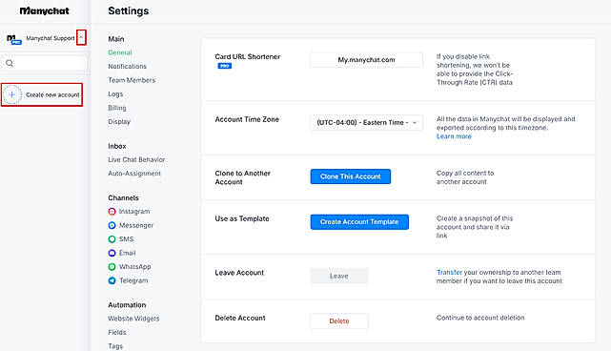Focus the account search field
The width and height of the screenshot is (611, 351).
click(45, 63)
